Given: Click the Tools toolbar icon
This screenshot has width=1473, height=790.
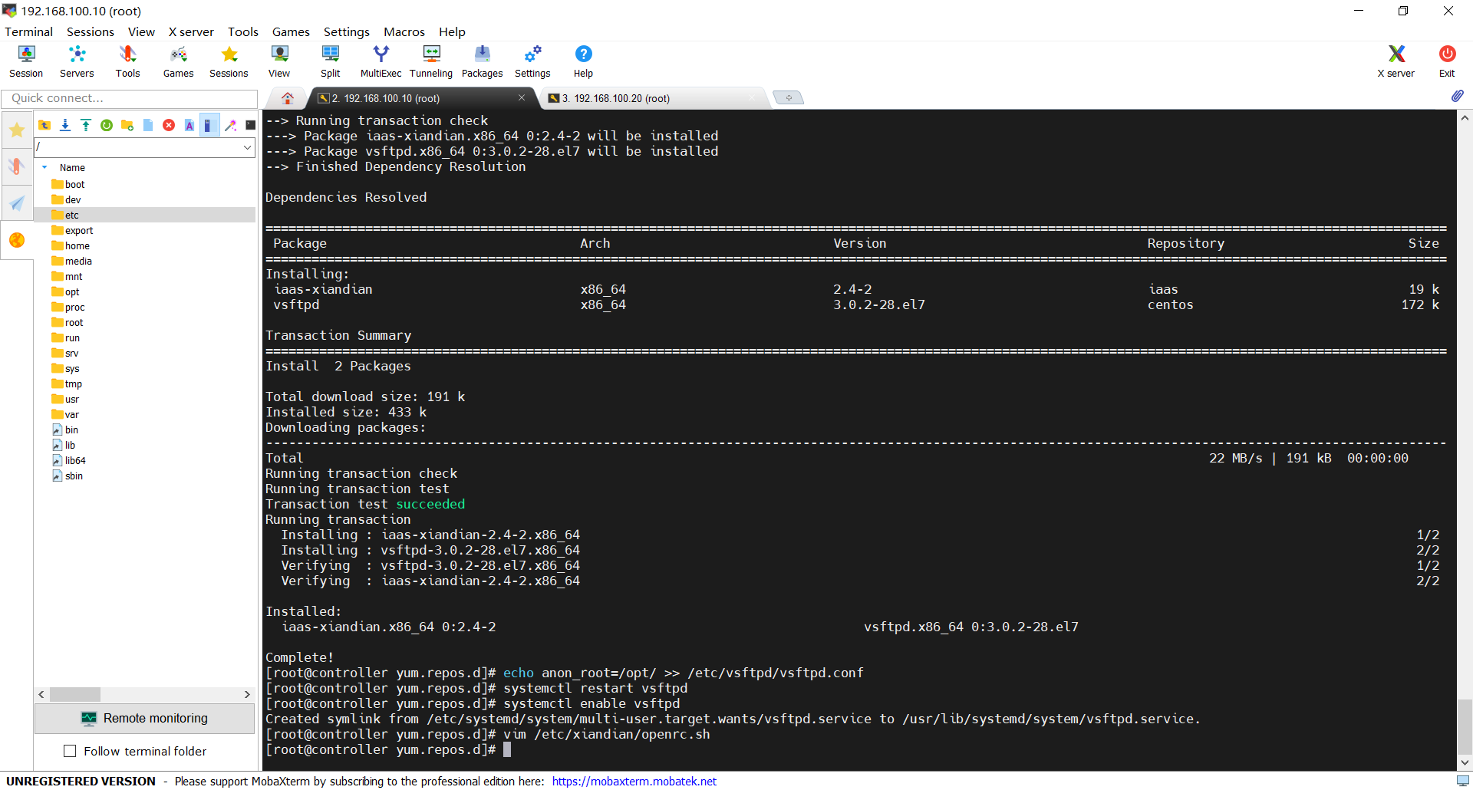Looking at the screenshot, I should (127, 61).
